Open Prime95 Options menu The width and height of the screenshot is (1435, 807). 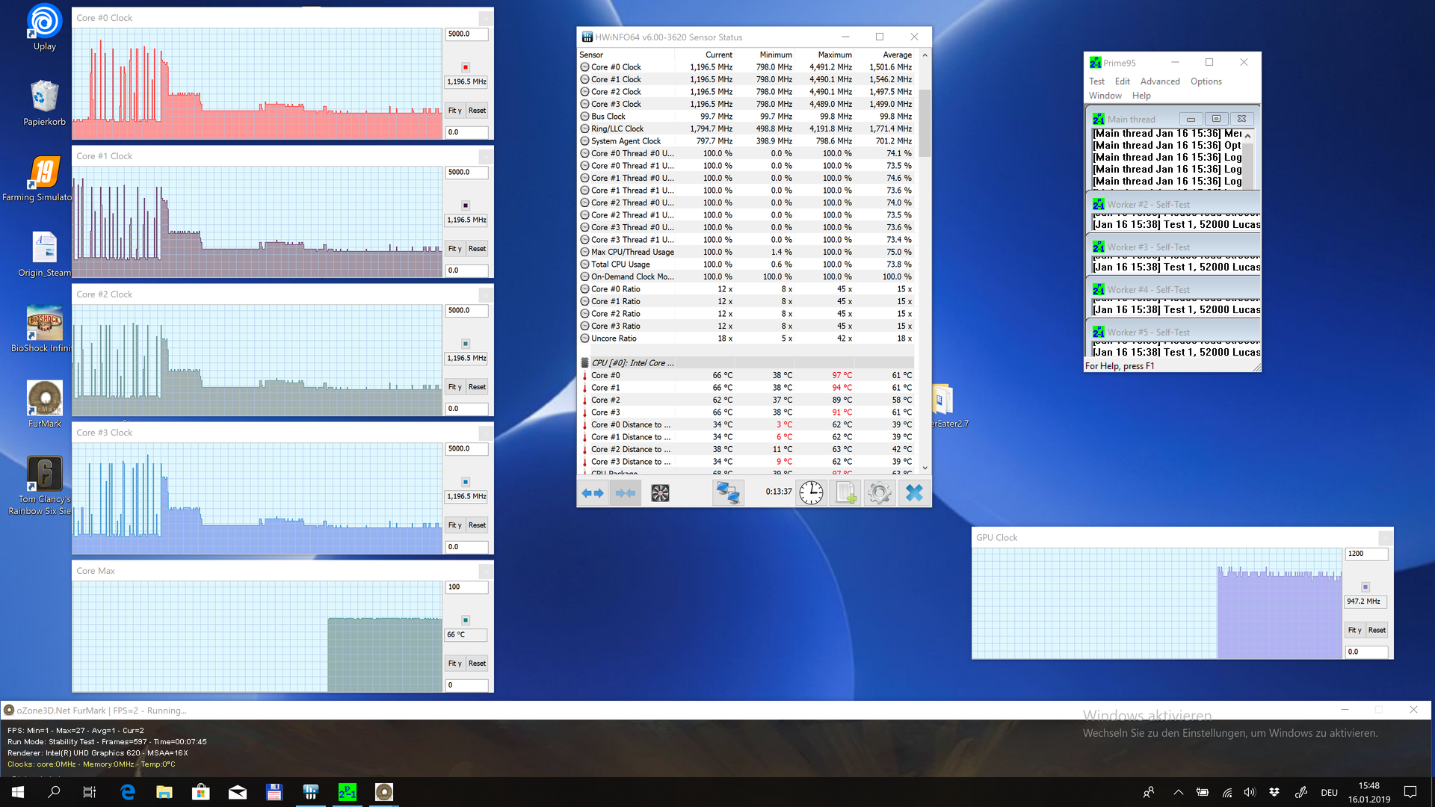pos(1206,81)
